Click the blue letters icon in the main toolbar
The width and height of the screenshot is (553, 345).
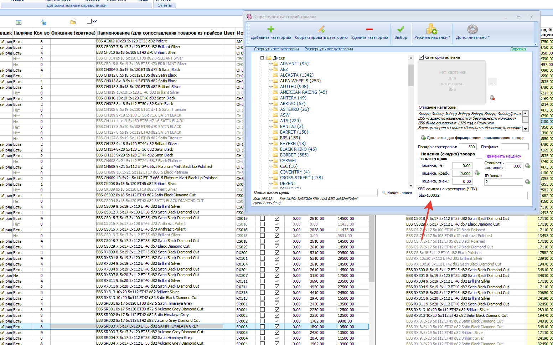pyautogui.click(x=43, y=22)
